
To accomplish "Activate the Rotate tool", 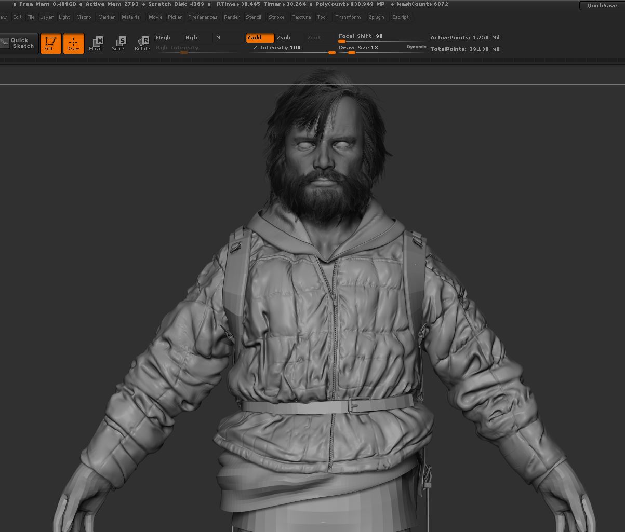I will click(142, 43).
